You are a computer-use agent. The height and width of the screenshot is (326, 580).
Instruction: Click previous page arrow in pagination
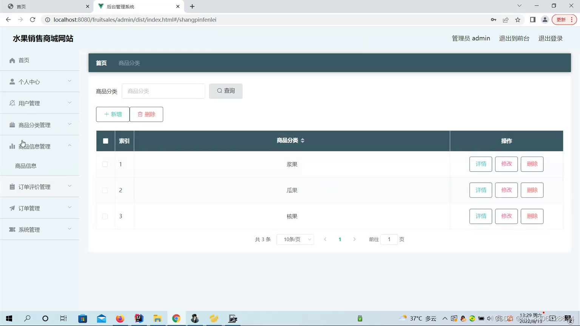[x=325, y=239]
